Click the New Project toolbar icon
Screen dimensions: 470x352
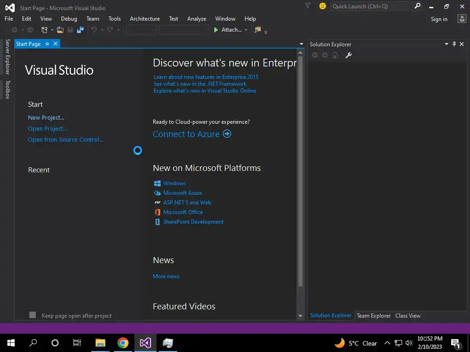point(45,30)
